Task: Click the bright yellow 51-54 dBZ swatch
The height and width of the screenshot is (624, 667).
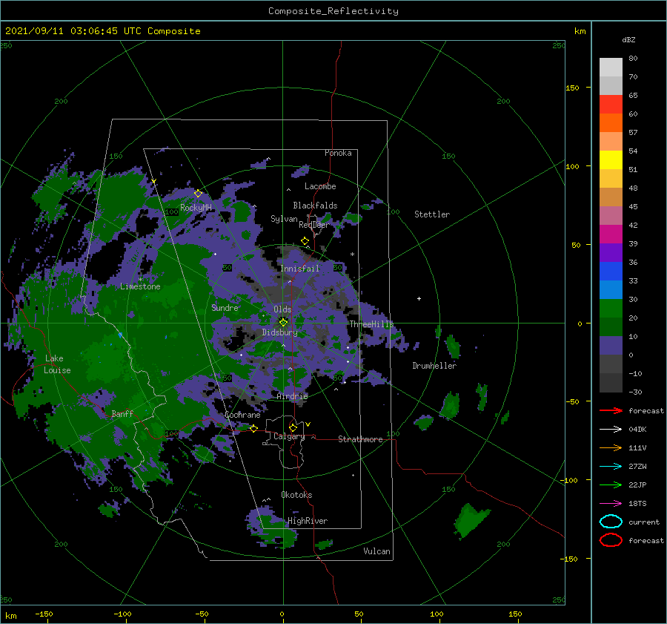Action: [611, 160]
